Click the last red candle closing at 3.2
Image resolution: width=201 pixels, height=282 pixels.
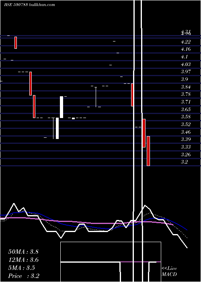[x=148, y=151]
